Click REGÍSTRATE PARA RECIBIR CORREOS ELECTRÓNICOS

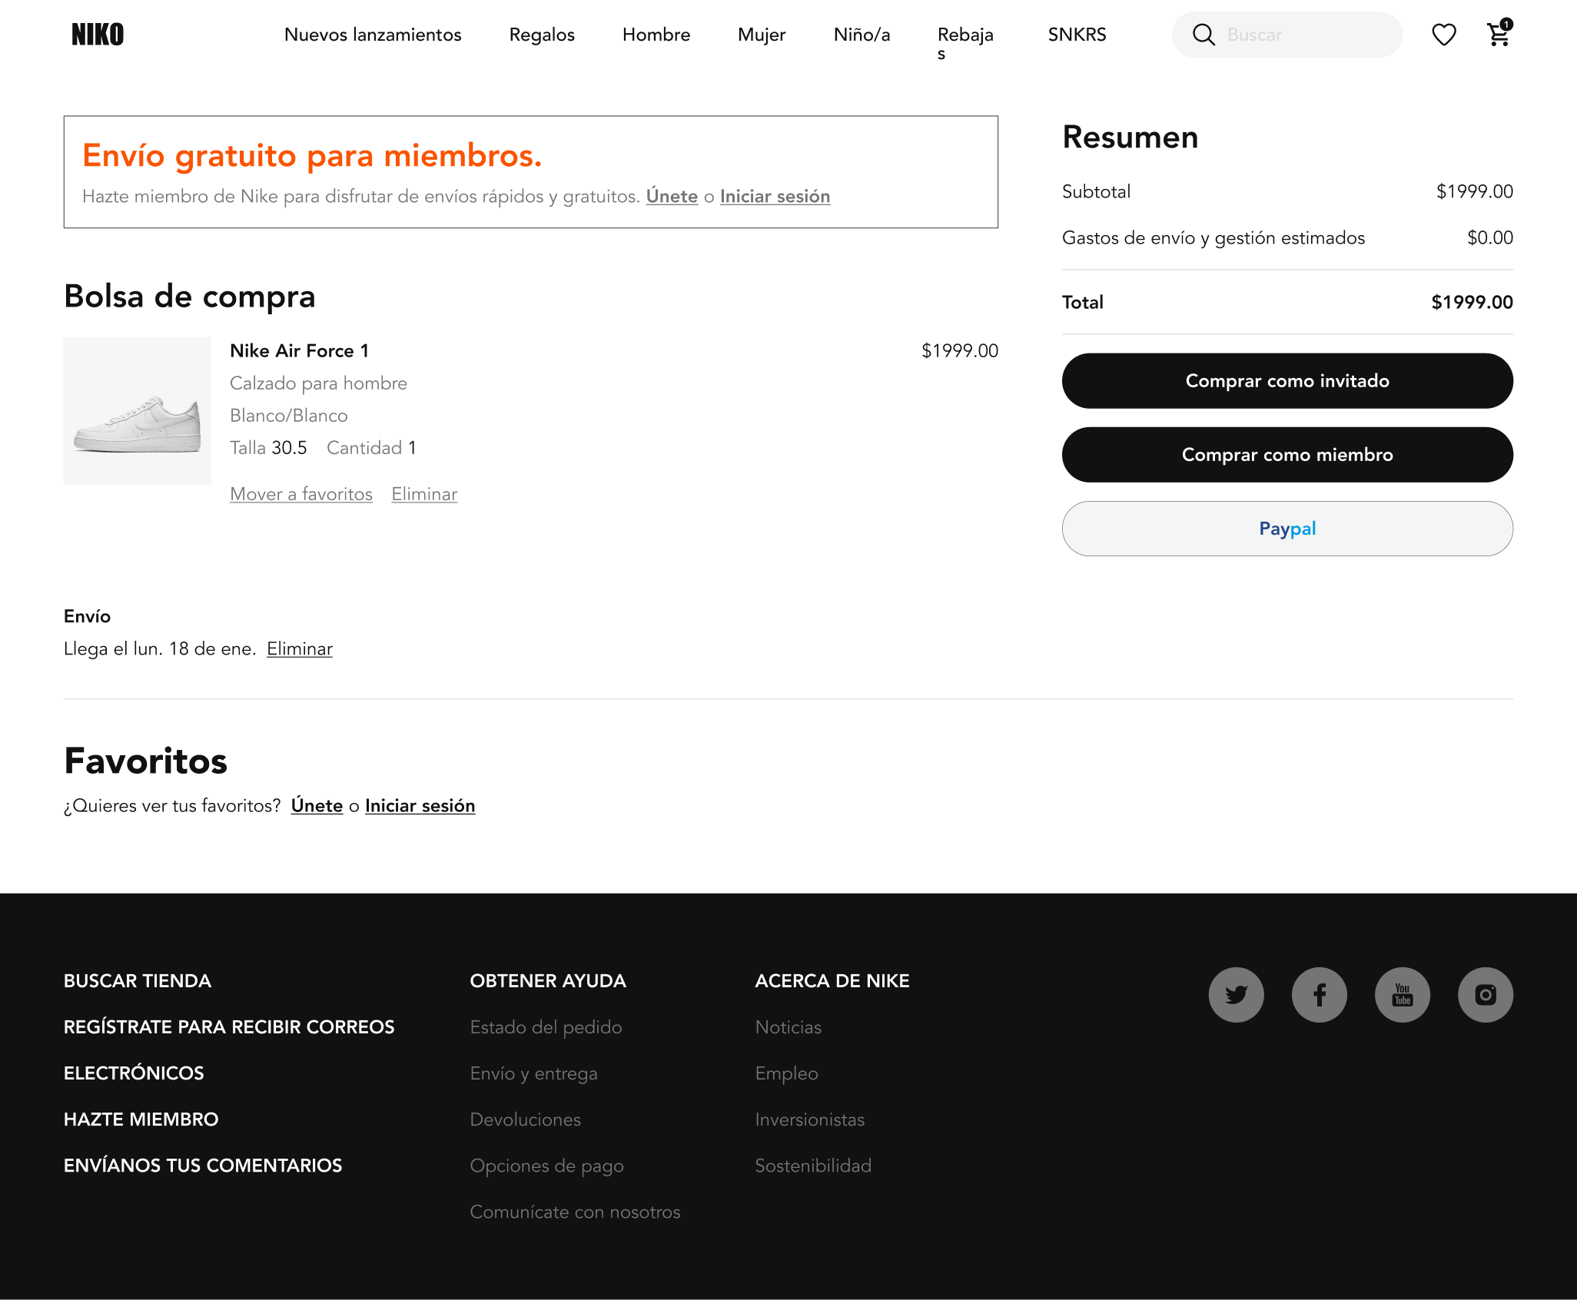[229, 1050]
